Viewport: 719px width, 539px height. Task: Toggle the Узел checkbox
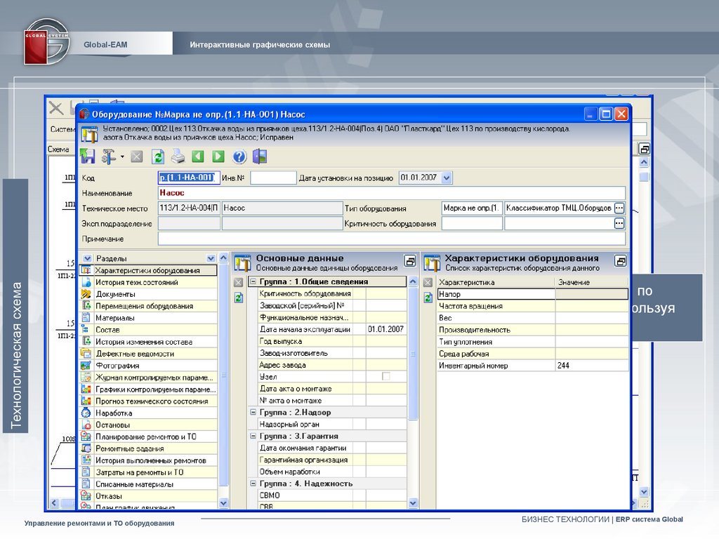pyautogui.click(x=385, y=377)
